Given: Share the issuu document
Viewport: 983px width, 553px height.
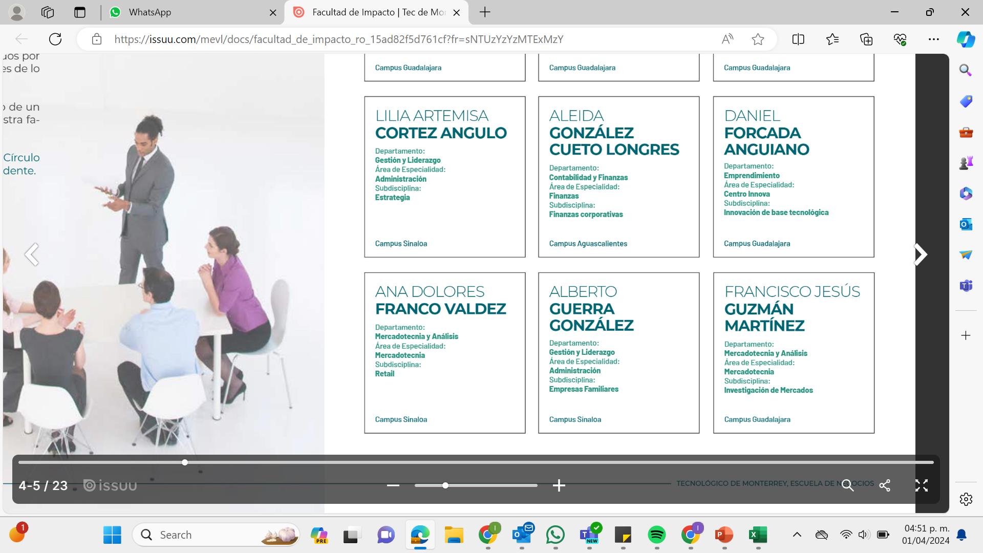Looking at the screenshot, I should point(885,485).
